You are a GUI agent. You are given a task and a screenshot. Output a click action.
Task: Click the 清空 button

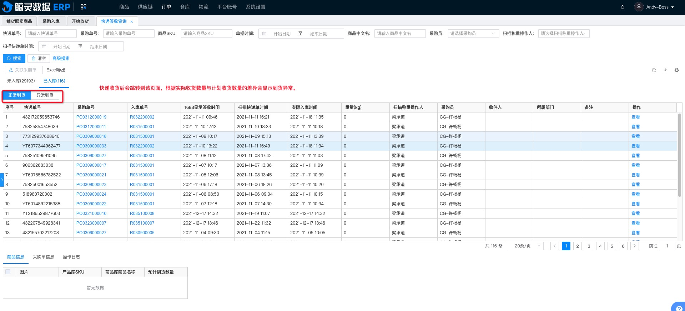click(x=39, y=59)
